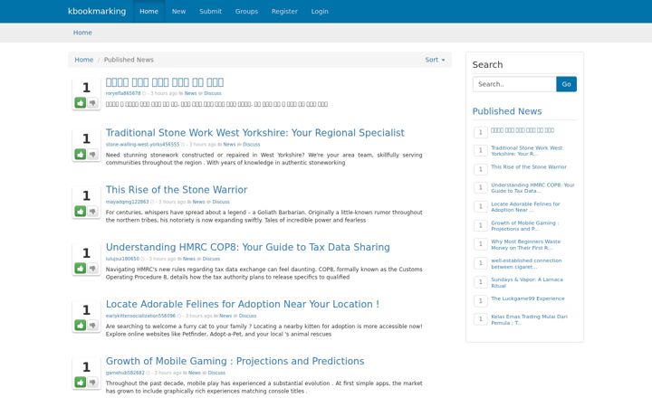Screen dimensions: 652x407
Task: Open the first Korean-titled story headline
Action: tap(165, 82)
